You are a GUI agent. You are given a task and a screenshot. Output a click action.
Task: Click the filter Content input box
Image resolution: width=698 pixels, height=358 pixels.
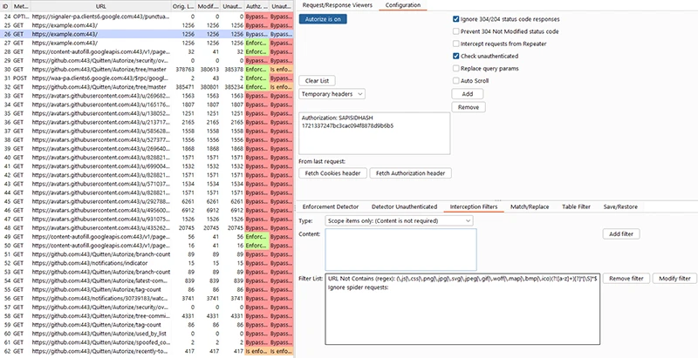(400, 250)
